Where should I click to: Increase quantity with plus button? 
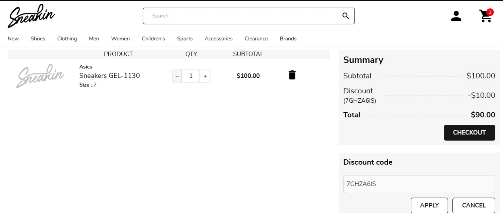click(x=205, y=76)
